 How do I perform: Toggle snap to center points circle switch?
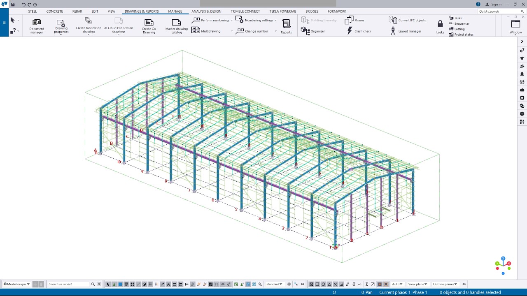(x=323, y=284)
